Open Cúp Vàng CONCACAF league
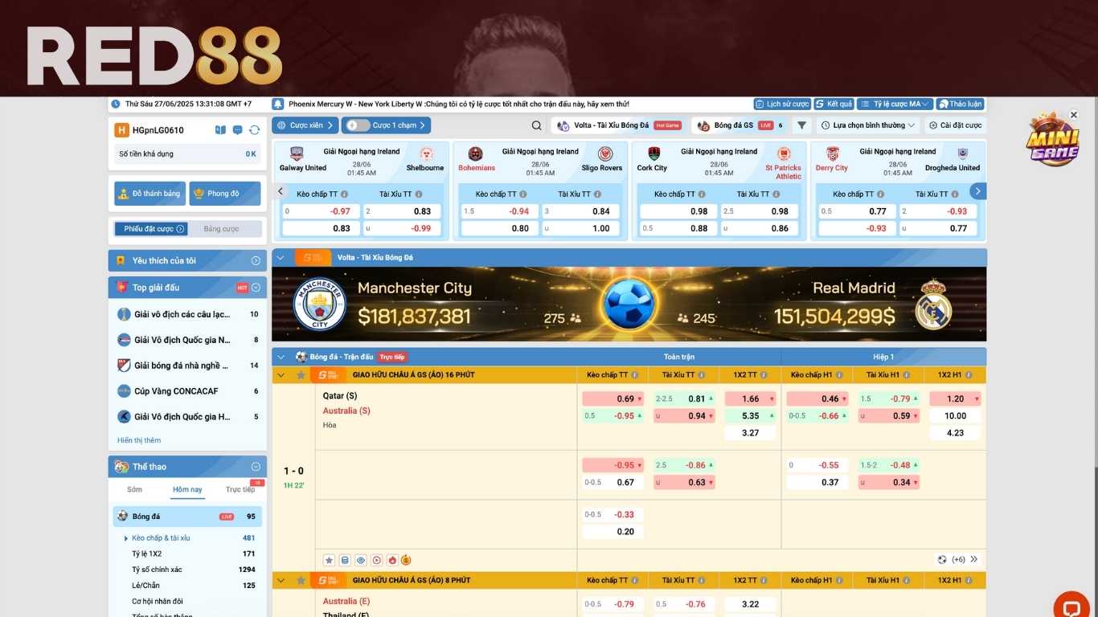 [187, 391]
